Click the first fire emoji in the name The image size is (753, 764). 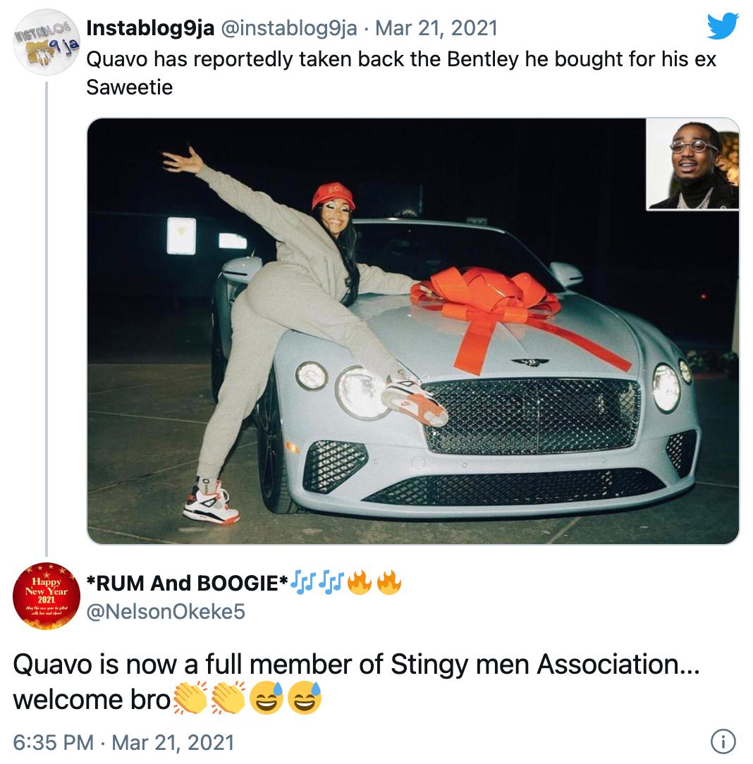tap(360, 583)
